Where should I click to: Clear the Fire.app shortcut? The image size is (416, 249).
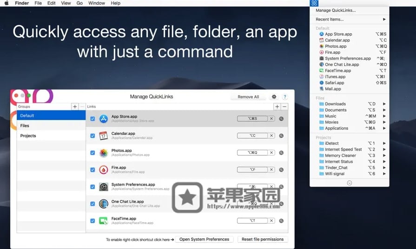tap(271, 169)
